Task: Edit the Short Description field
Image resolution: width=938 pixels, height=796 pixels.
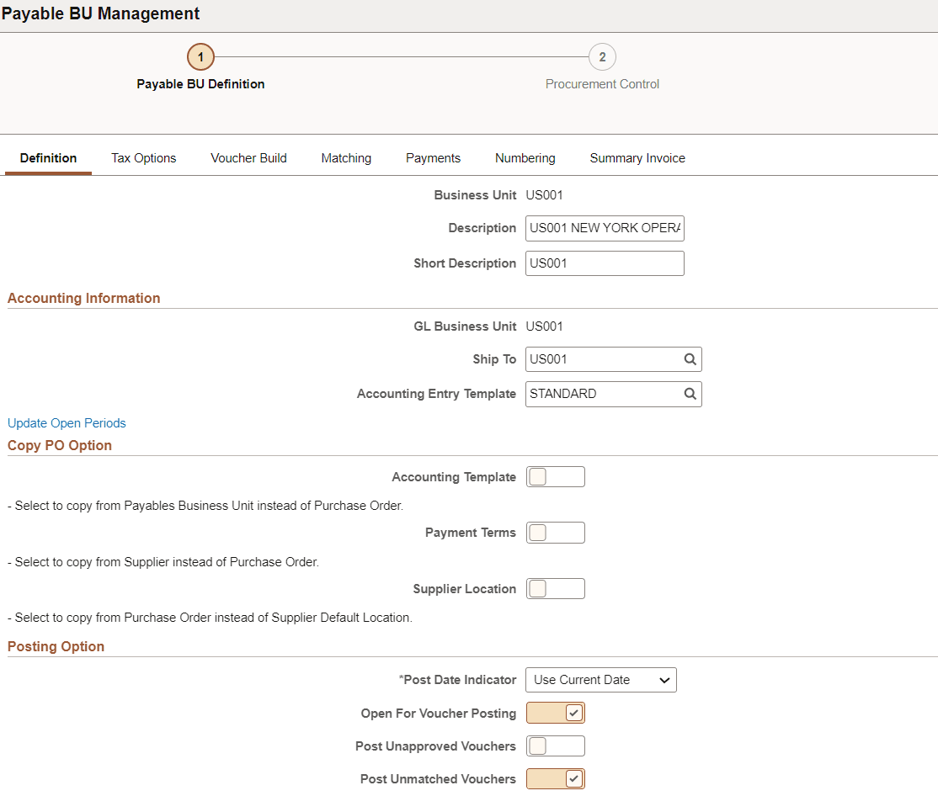Action: coord(605,263)
